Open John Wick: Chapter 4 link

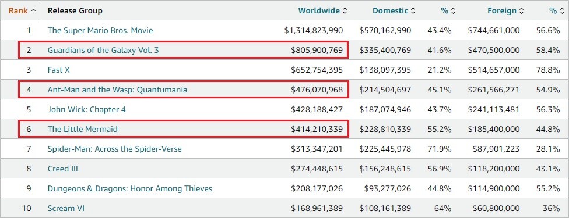pyautogui.click(x=87, y=109)
